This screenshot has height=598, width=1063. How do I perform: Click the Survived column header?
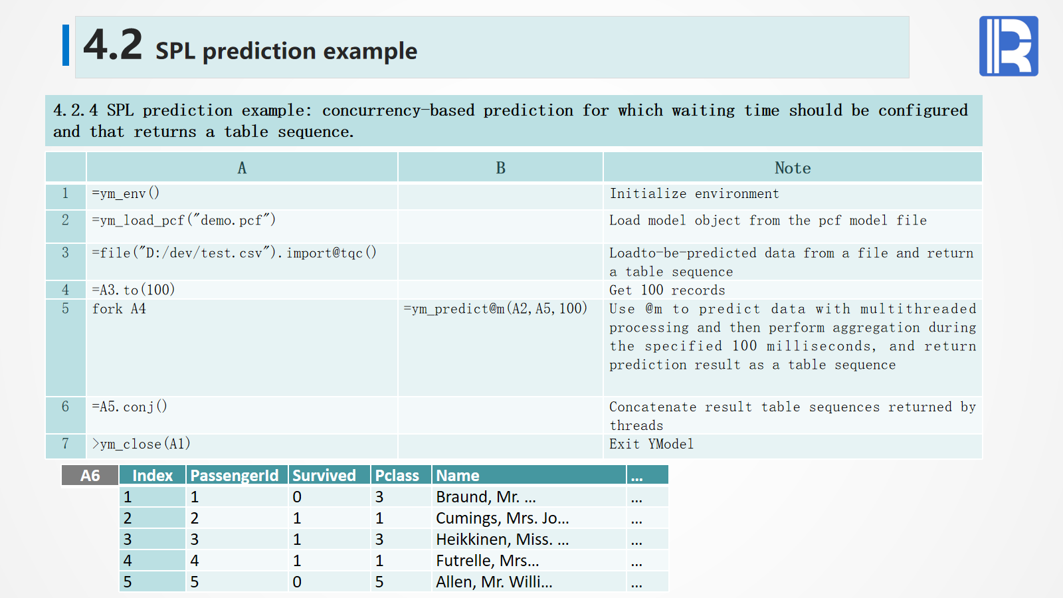(x=324, y=476)
